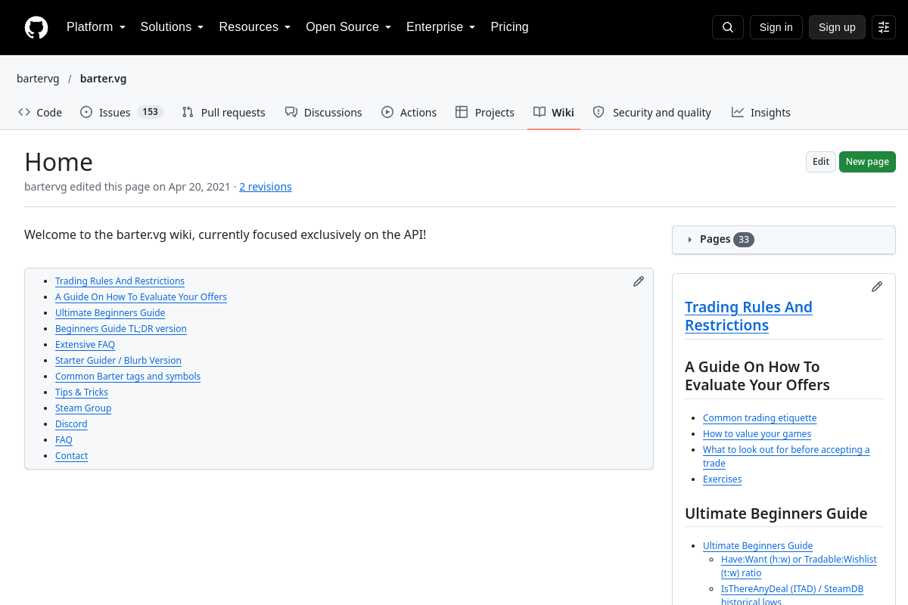Open the Discussions tab

click(x=324, y=113)
